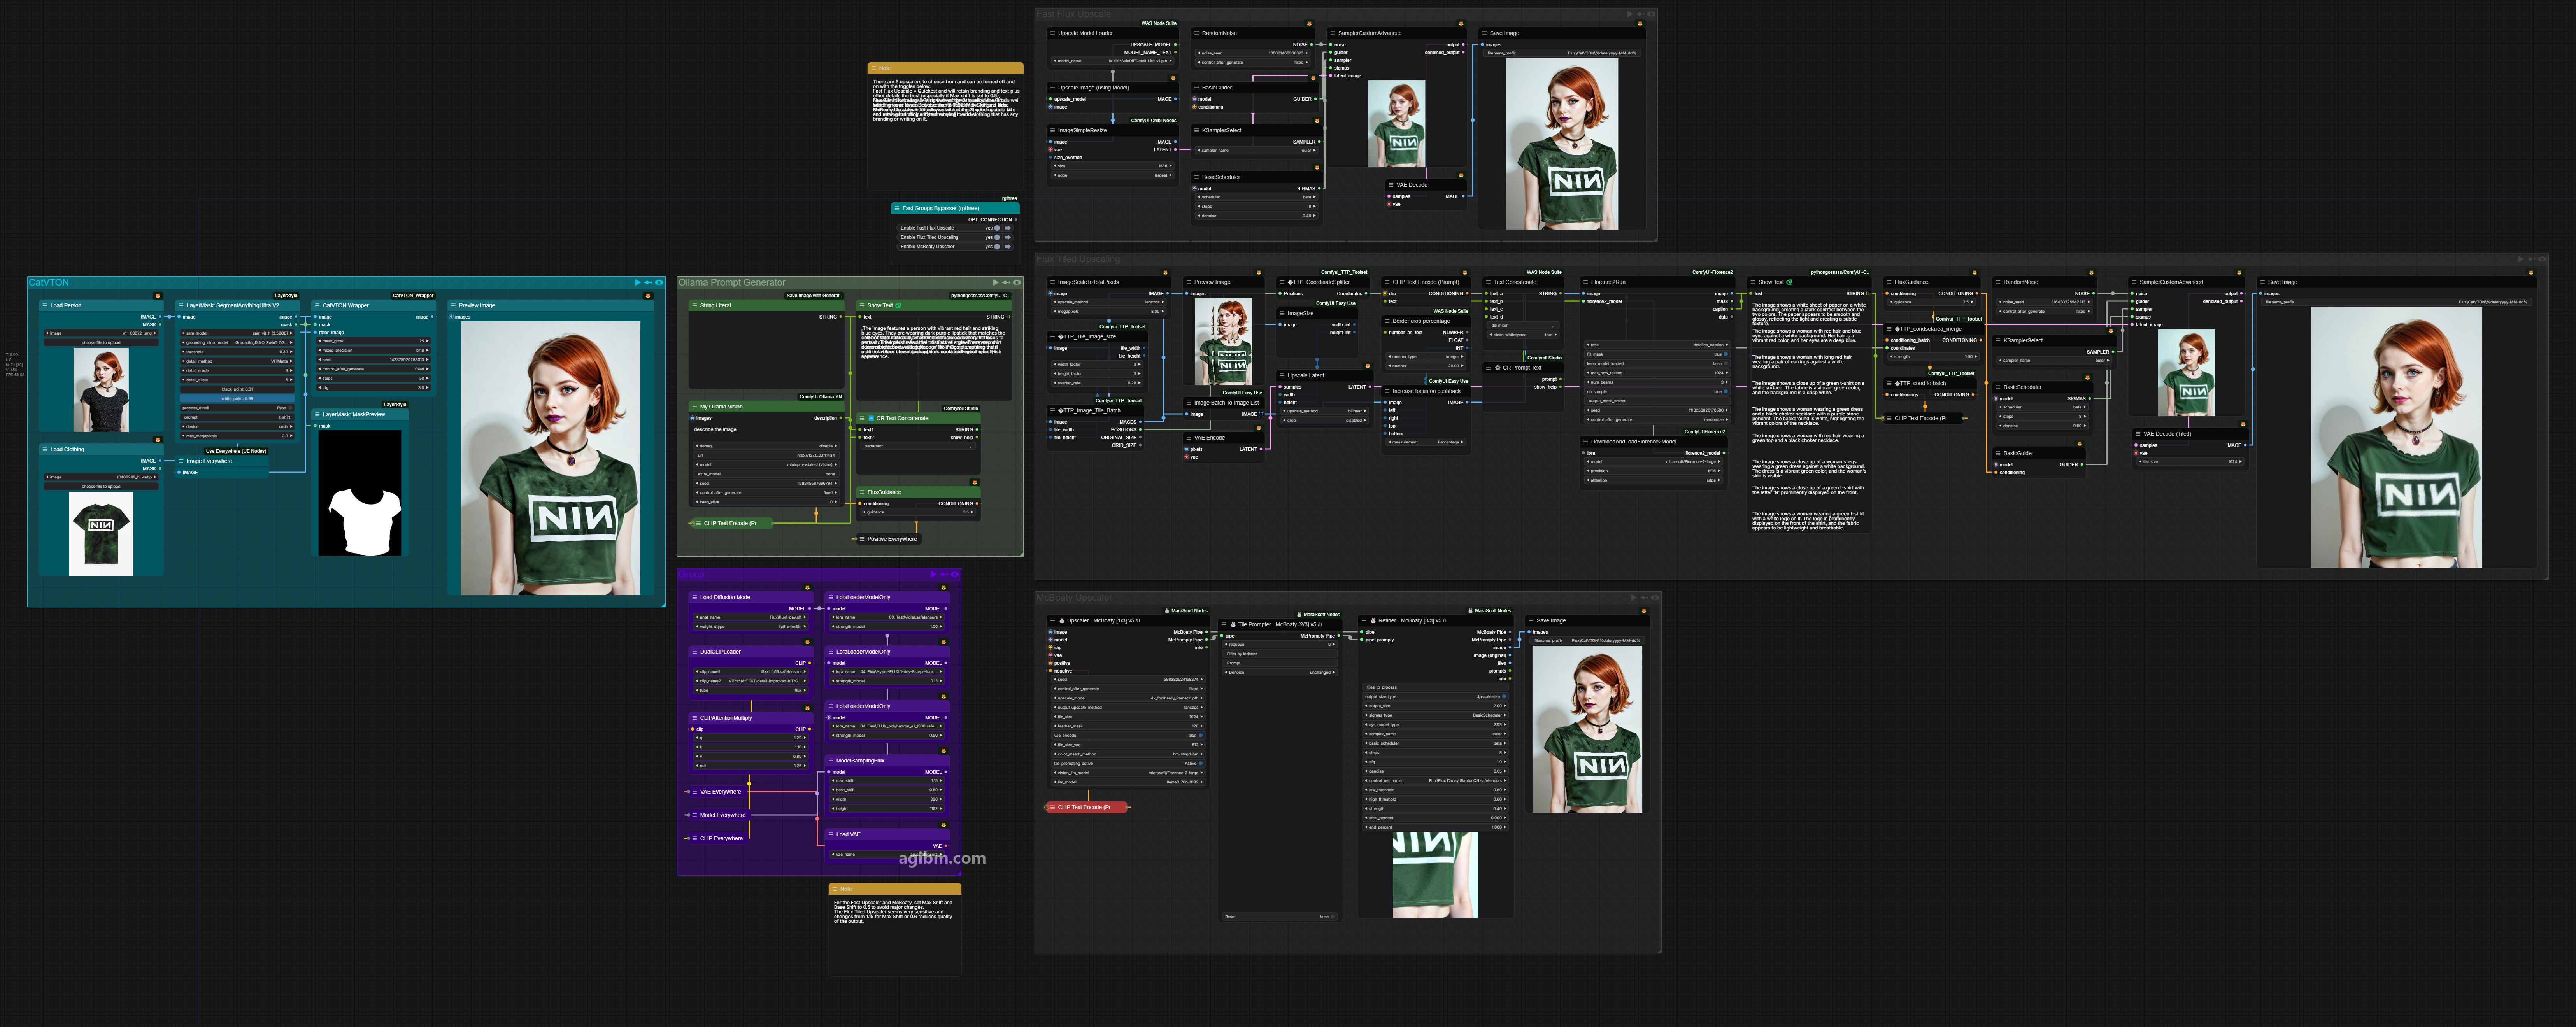
Task: Click the separator field in CR Text Concatenate
Action: (918, 446)
